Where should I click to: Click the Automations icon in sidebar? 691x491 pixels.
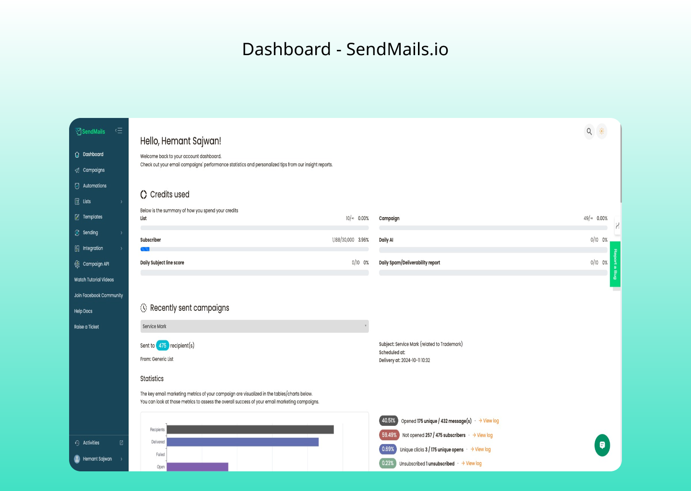77,186
